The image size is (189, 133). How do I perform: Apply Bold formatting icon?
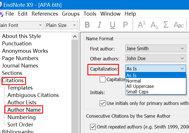87,25
